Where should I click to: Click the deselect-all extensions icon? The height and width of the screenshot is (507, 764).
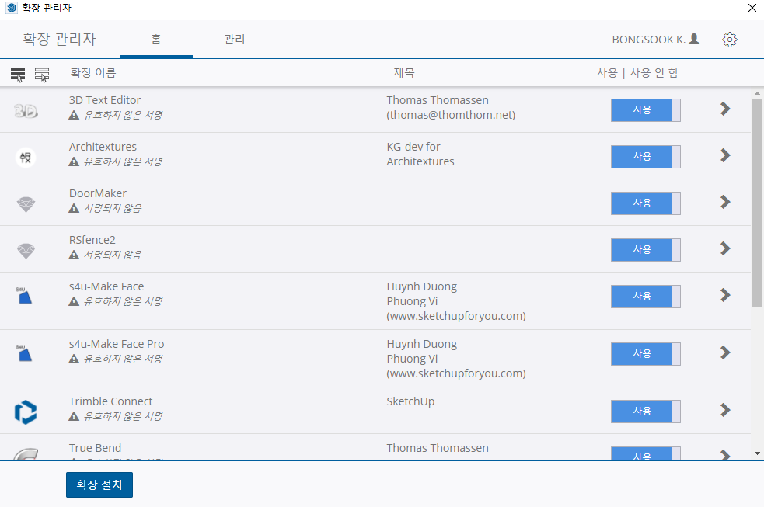pyautogui.click(x=42, y=75)
